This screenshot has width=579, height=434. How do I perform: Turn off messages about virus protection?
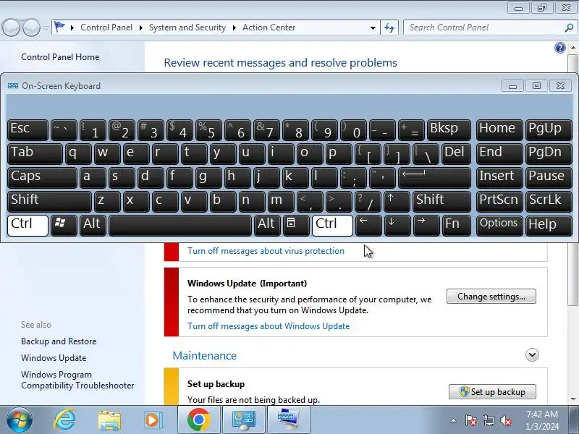[x=266, y=251]
